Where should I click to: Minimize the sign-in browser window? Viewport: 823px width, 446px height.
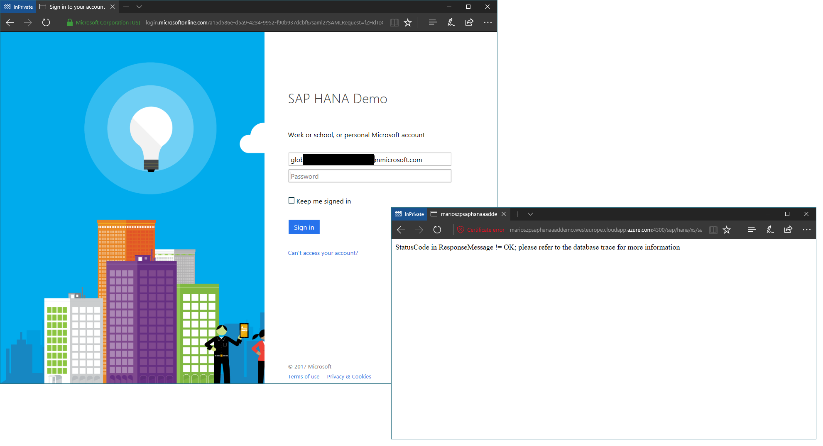(449, 7)
